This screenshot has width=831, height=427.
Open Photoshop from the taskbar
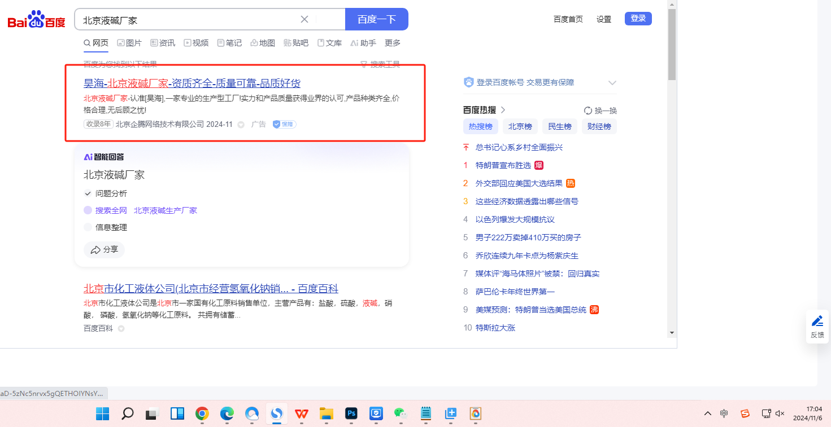point(351,414)
